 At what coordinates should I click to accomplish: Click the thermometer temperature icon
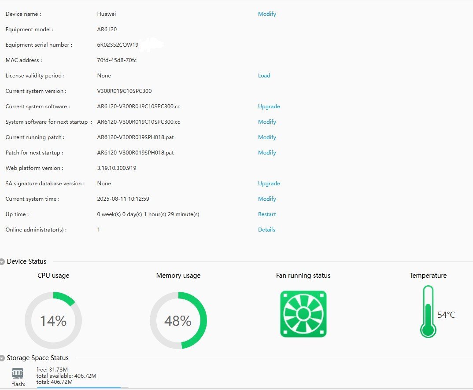(x=428, y=312)
